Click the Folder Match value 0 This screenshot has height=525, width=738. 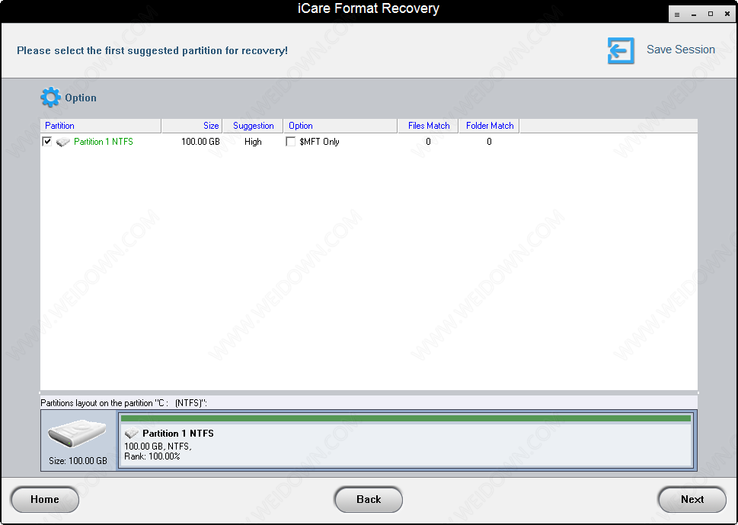pyautogui.click(x=489, y=142)
